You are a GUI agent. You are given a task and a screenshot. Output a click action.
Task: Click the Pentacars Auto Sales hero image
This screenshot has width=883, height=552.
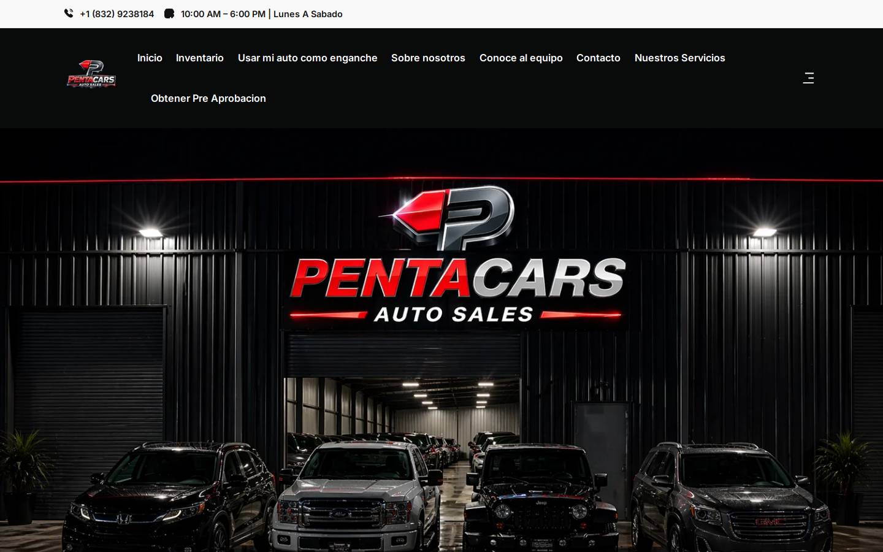pyautogui.click(x=442, y=340)
